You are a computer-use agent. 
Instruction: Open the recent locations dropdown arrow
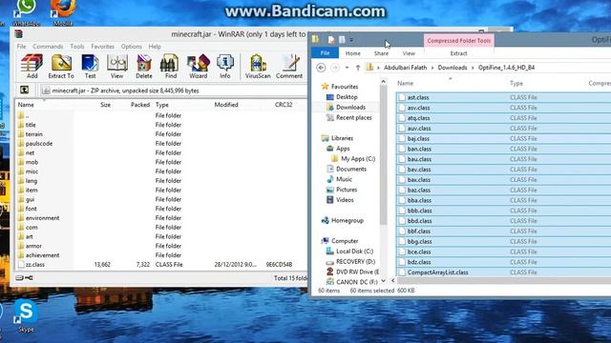click(x=347, y=68)
